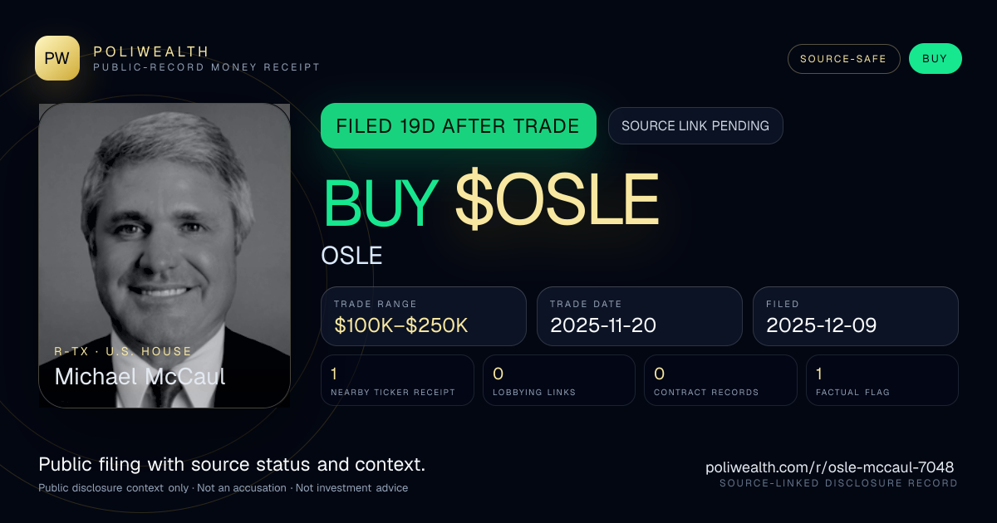The height and width of the screenshot is (523, 997).
Task: Open the POLIWEALTH brand title
Action: (x=151, y=51)
